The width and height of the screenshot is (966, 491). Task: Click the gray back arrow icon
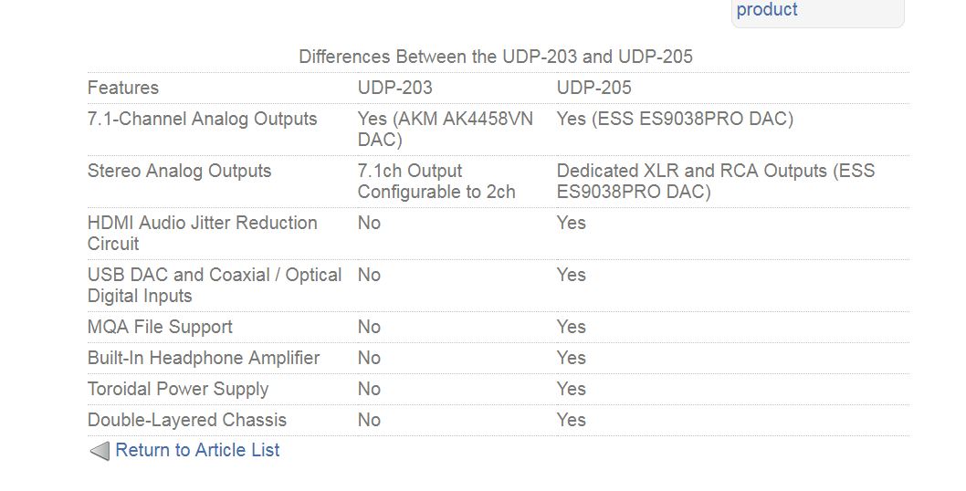tap(100, 451)
